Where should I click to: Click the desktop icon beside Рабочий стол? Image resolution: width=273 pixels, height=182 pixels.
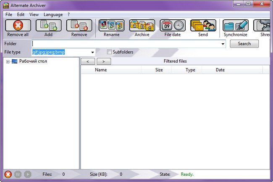pos(14,61)
